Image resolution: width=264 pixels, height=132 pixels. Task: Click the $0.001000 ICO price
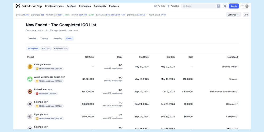[88, 79]
